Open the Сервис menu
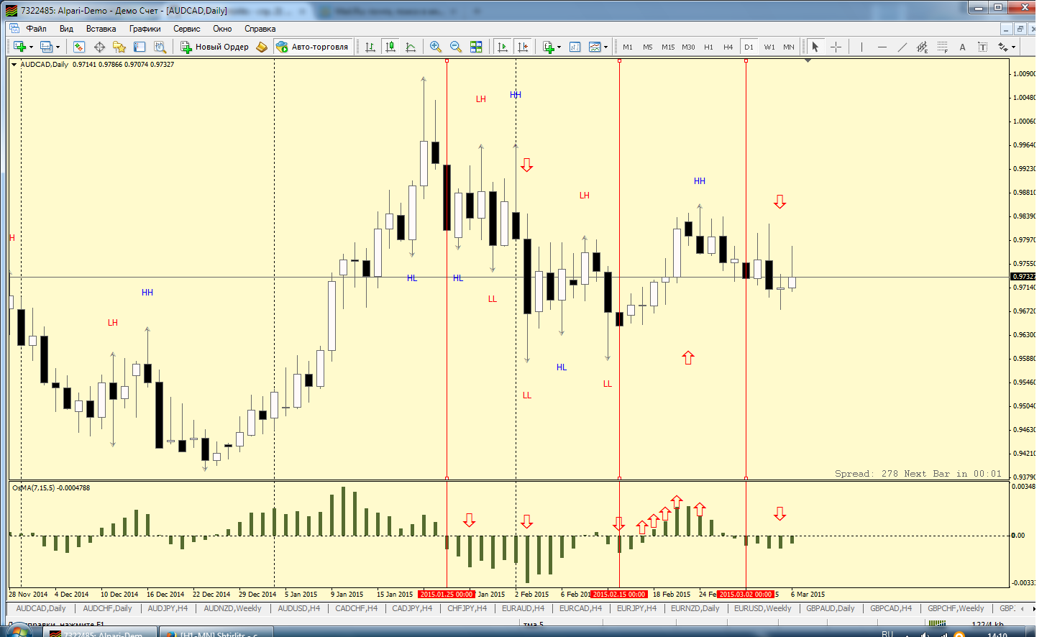The image size is (1047, 637). pos(186,29)
